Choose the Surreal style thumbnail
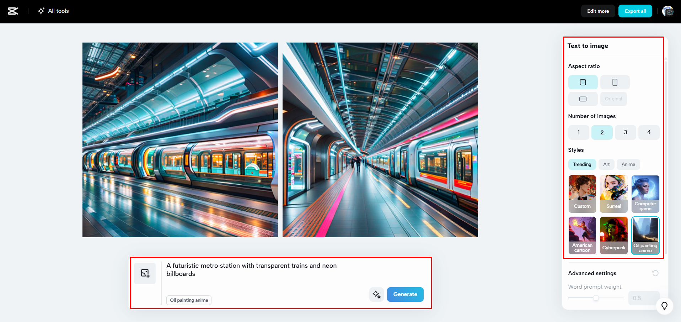 (x=614, y=194)
